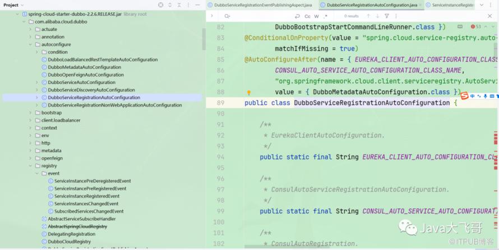Click the filter search results icon
The height and width of the screenshot is (250, 499).
click(387, 16)
